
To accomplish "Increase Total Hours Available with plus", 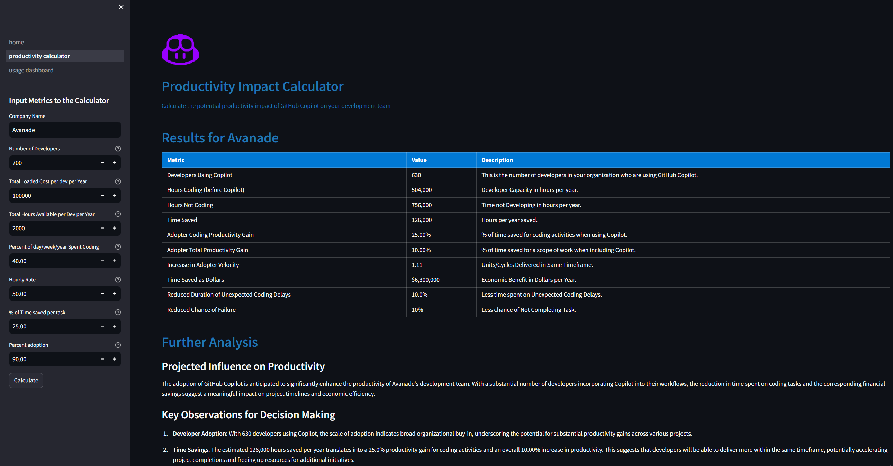I will click(115, 228).
